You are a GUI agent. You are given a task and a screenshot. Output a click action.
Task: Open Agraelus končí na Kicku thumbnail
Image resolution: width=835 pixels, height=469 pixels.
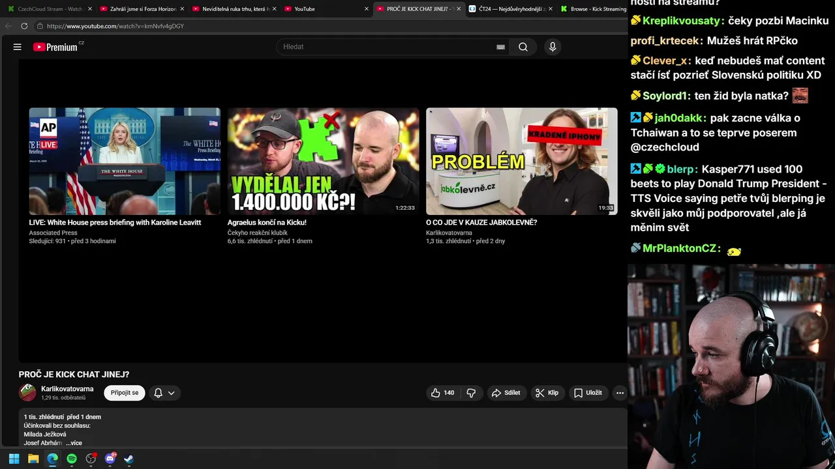(323, 161)
